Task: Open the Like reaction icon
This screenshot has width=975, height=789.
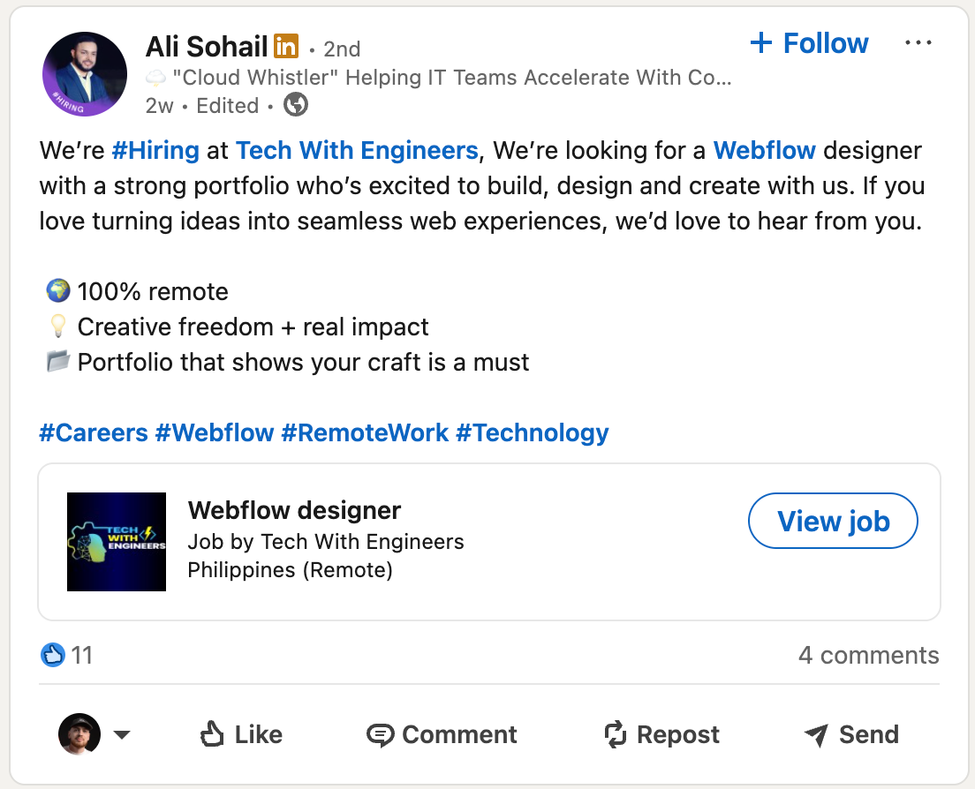Action: pyautogui.click(x=212, y=733)
